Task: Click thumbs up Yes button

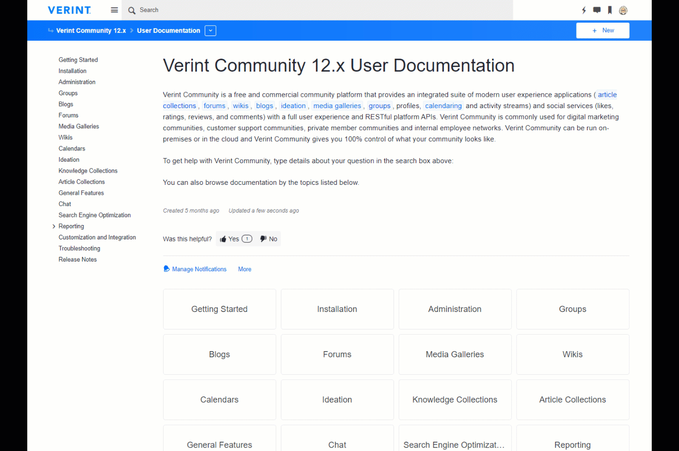Action: click(x=236, y=239)
